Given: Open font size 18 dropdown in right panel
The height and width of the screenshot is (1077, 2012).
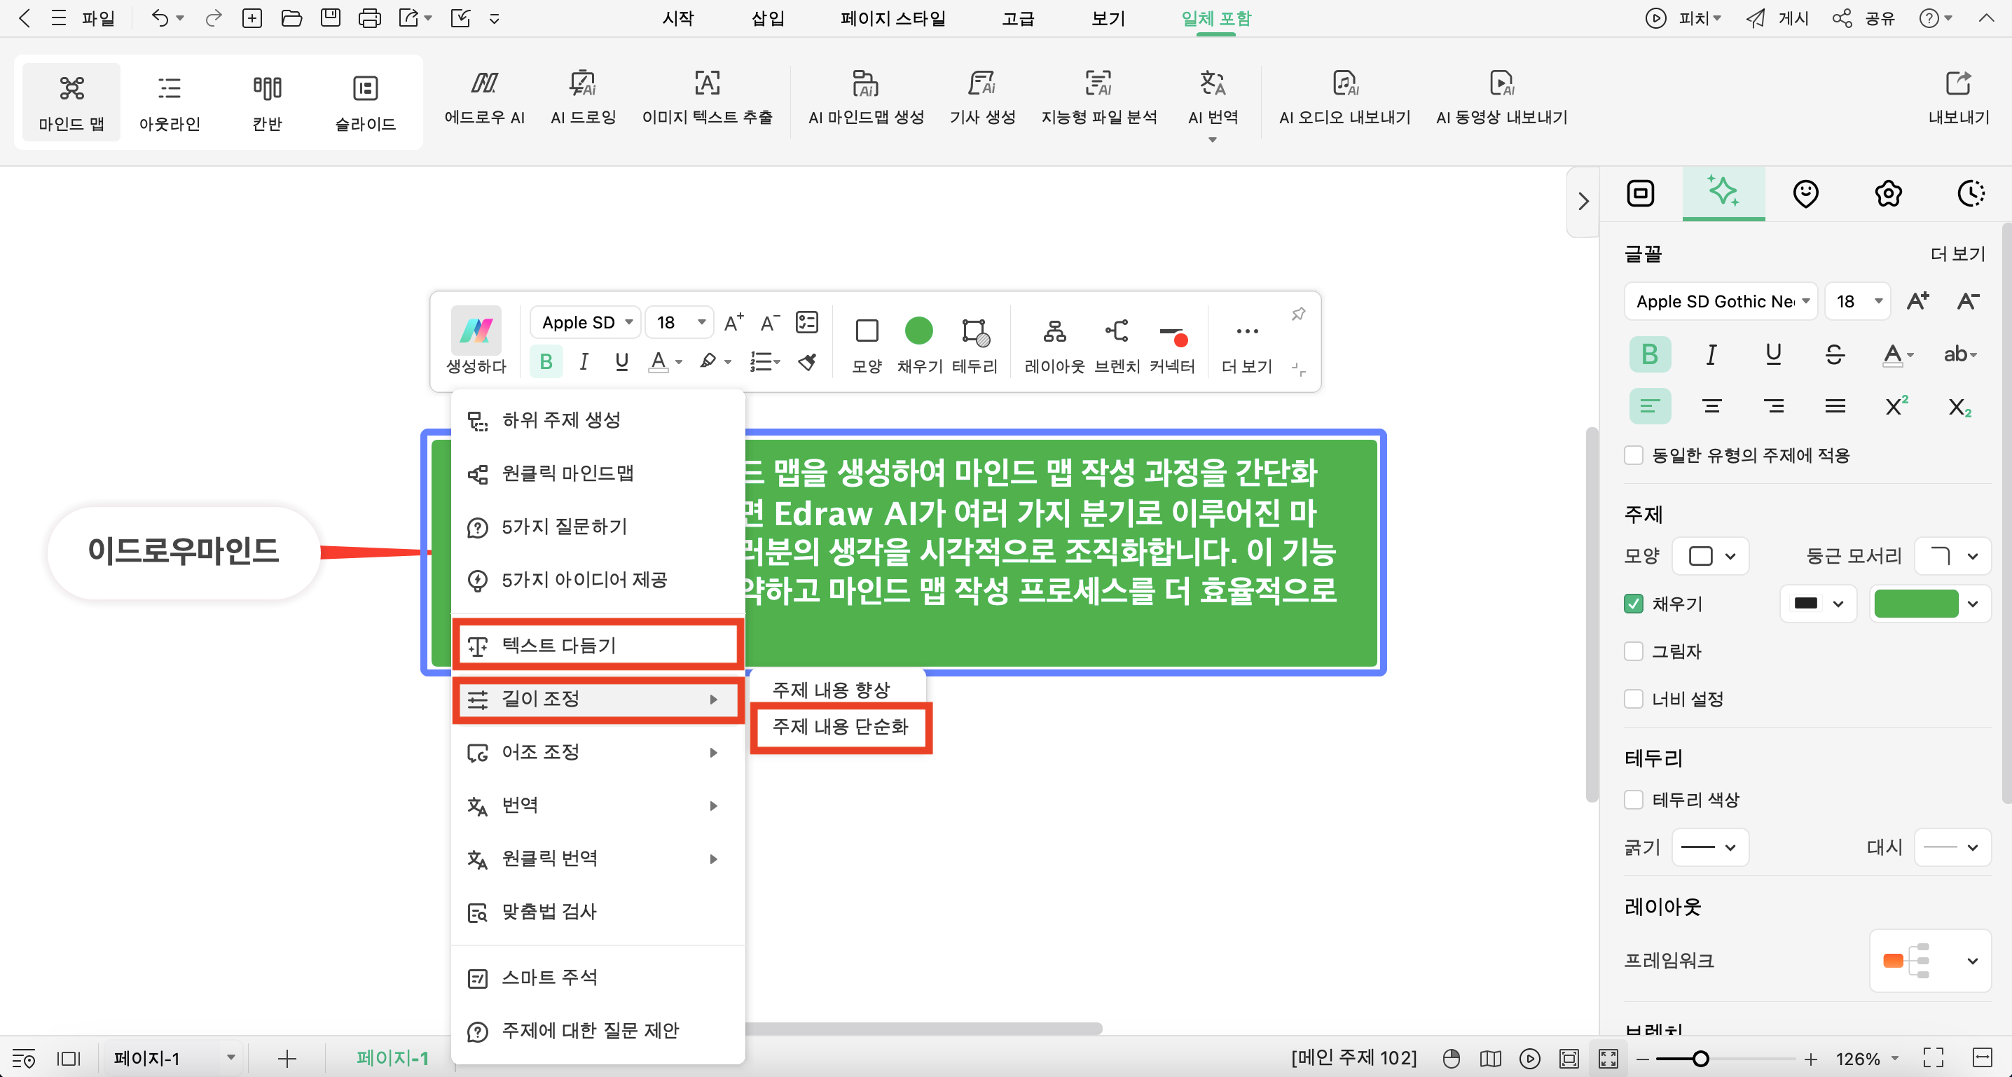Looking at the screenshot, I should (x=1857, y=302).
